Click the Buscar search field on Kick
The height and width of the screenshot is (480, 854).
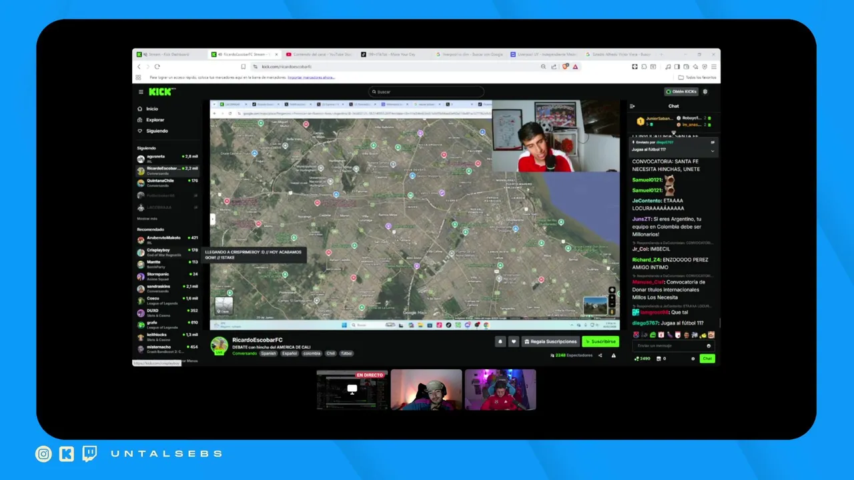426,92
